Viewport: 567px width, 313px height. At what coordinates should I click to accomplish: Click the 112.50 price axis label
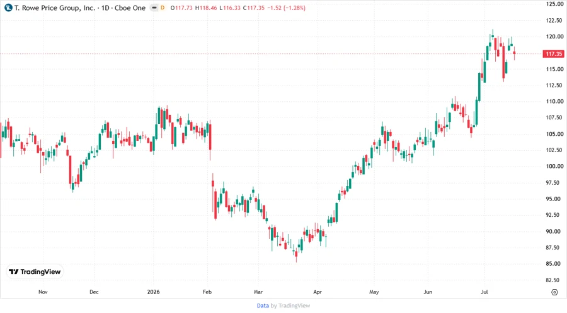pyautogui.click(x=554, y=85)
